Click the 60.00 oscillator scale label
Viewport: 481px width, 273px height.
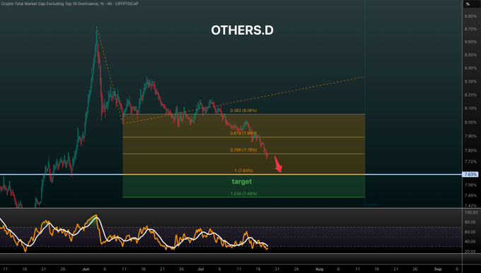471,232
